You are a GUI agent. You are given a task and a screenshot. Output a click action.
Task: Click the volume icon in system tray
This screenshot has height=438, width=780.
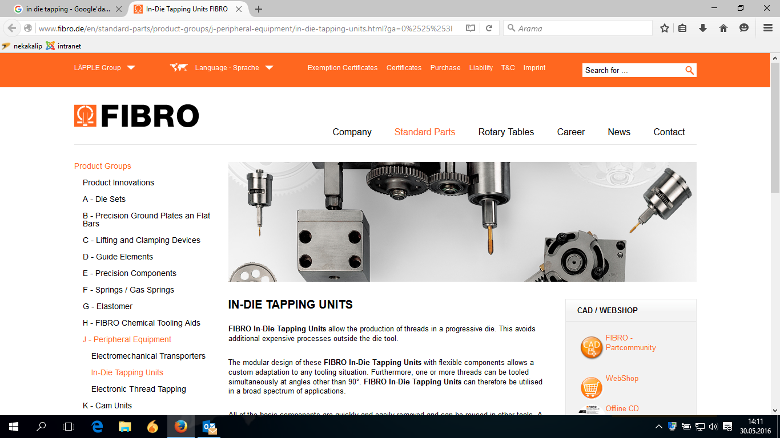point(713,427)
